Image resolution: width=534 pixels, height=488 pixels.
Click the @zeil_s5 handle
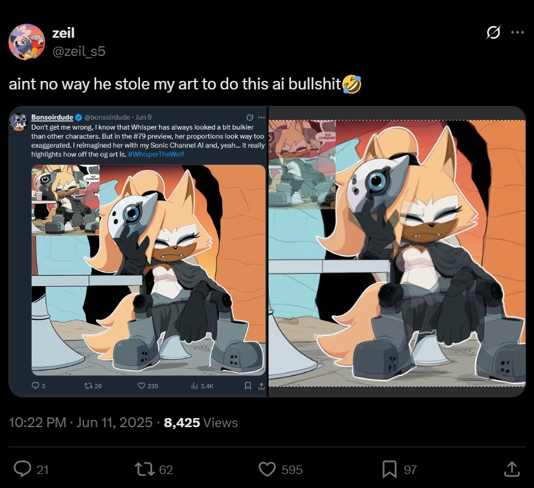click(x=79, y=51)
